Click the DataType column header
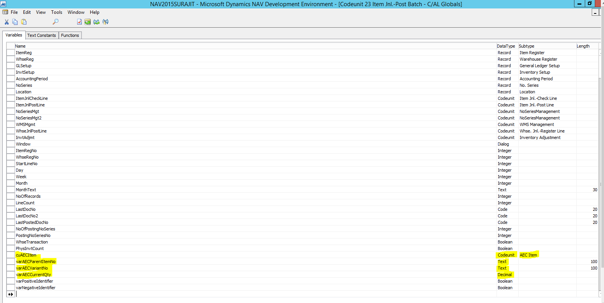This screenshot has height=303, width=604. 506,46
